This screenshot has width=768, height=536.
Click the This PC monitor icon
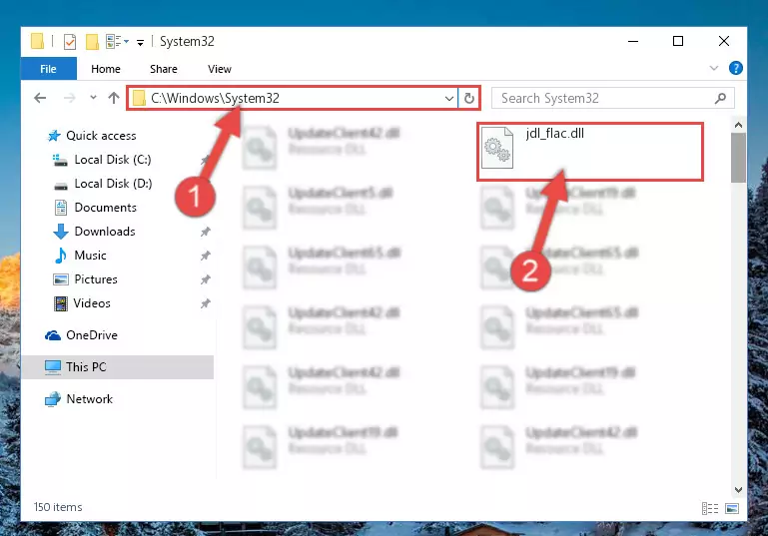[x=52, y=367]
